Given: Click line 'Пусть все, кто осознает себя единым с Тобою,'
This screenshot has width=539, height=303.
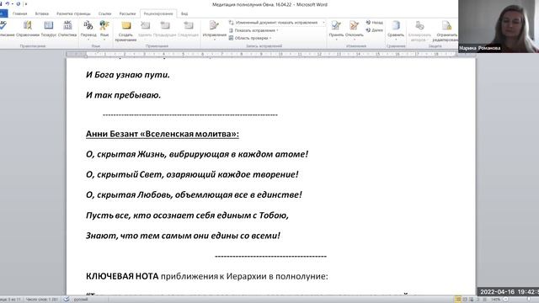Looking at the screenshot, I should point(187,215).
